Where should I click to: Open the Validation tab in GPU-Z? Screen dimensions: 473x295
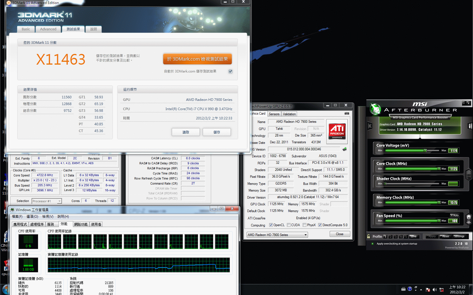point(289,114)
